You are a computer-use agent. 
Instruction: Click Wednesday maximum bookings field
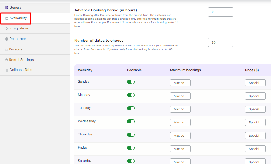click(x=180, y=123)
